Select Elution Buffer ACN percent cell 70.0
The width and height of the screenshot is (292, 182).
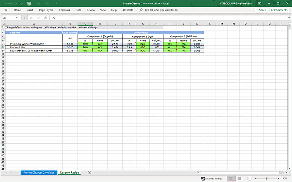85,47
